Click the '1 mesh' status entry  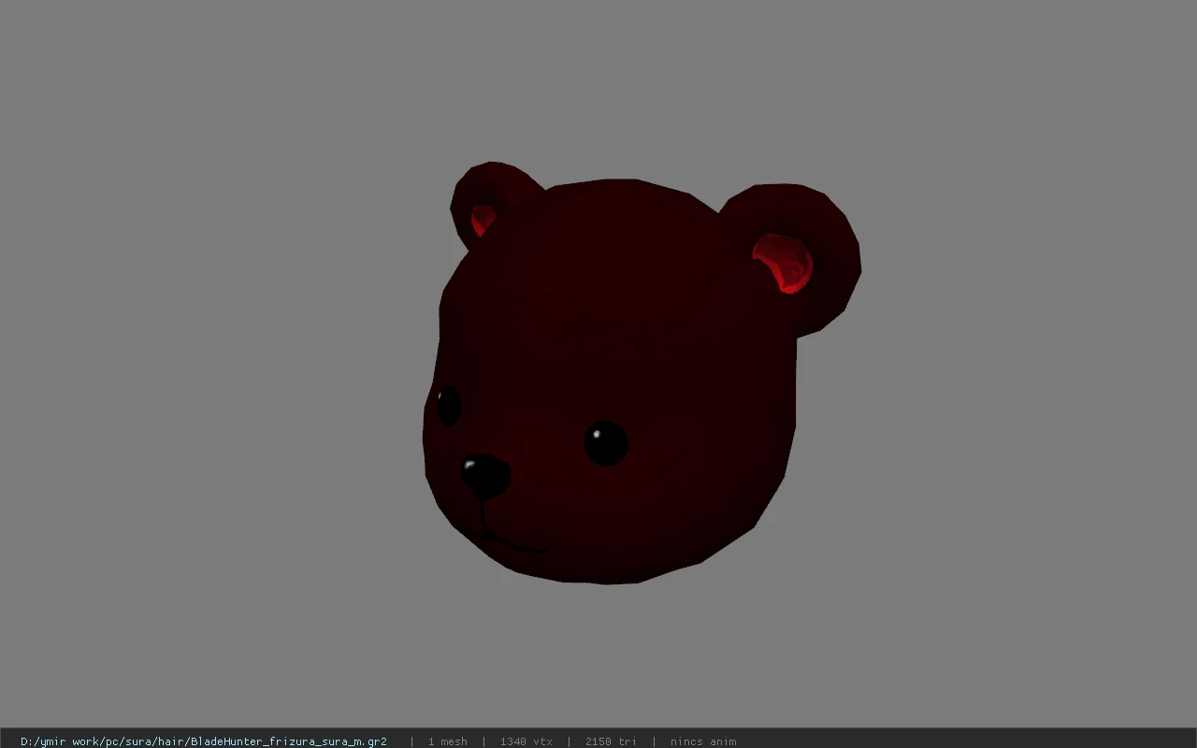point(447,741)
